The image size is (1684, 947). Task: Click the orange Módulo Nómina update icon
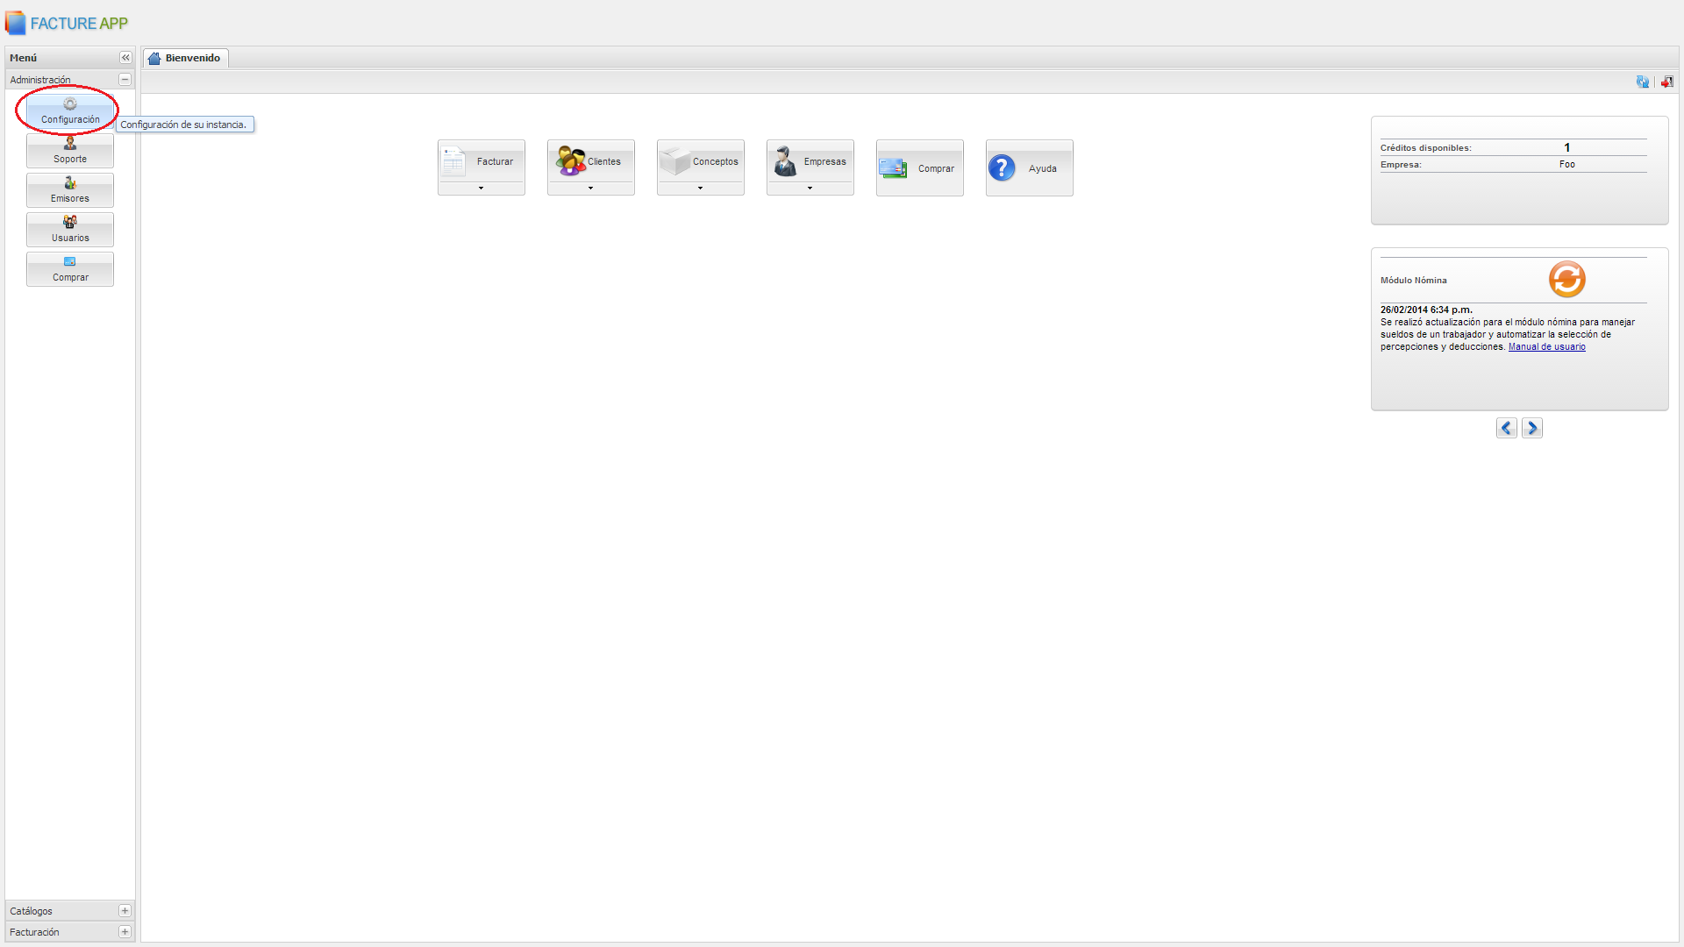pos(1566,280)
